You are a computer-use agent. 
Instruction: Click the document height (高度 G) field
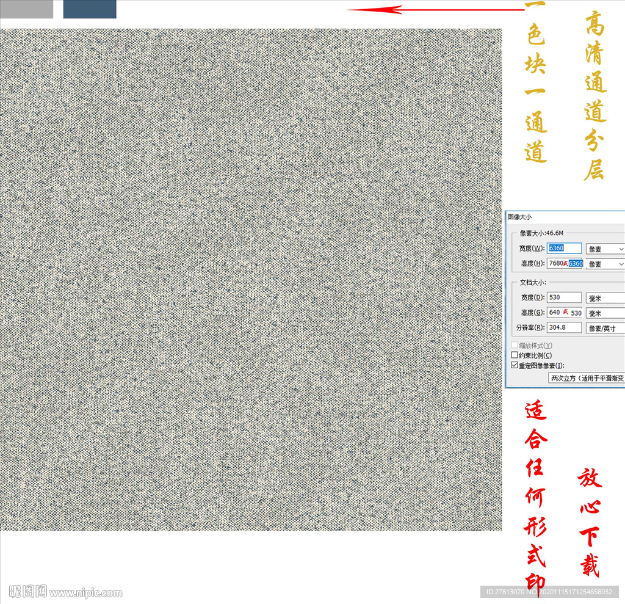(x=565, y=313)
